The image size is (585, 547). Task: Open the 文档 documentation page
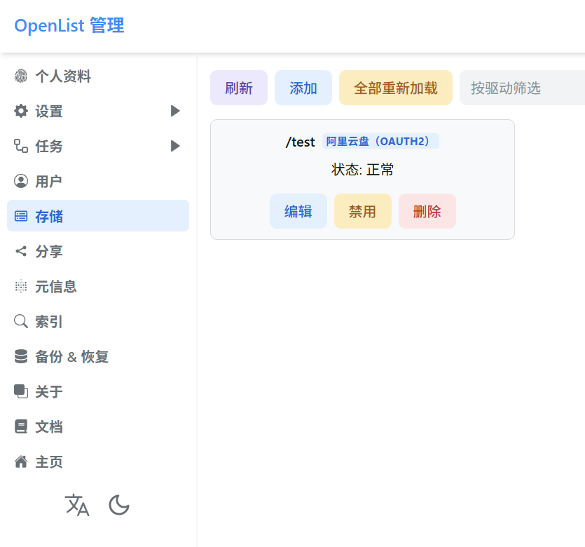(x=49, y=426)
